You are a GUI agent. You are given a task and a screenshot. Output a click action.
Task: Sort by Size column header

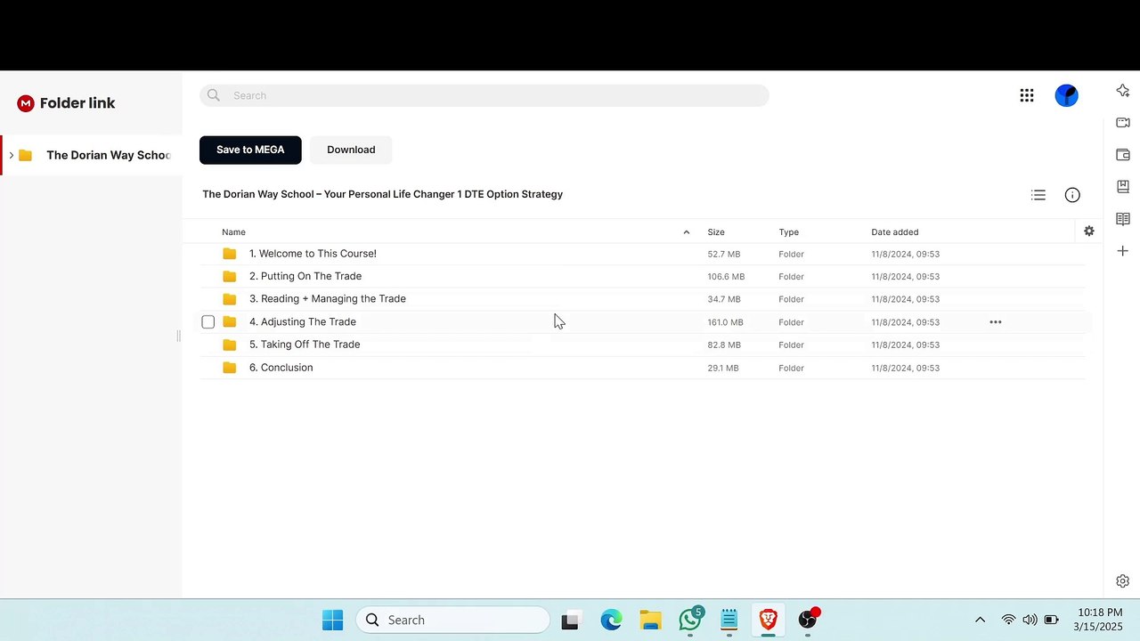tap(716, 232)
